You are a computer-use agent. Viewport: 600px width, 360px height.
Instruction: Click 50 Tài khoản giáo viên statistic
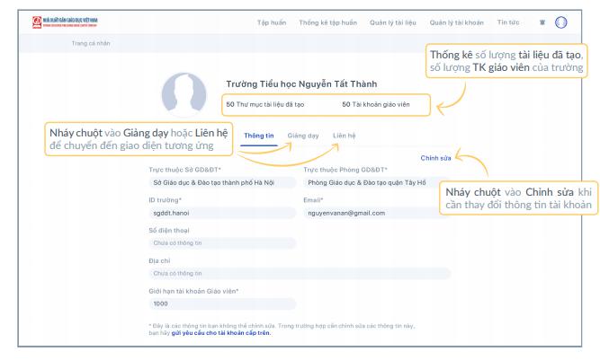coord(376,105)
